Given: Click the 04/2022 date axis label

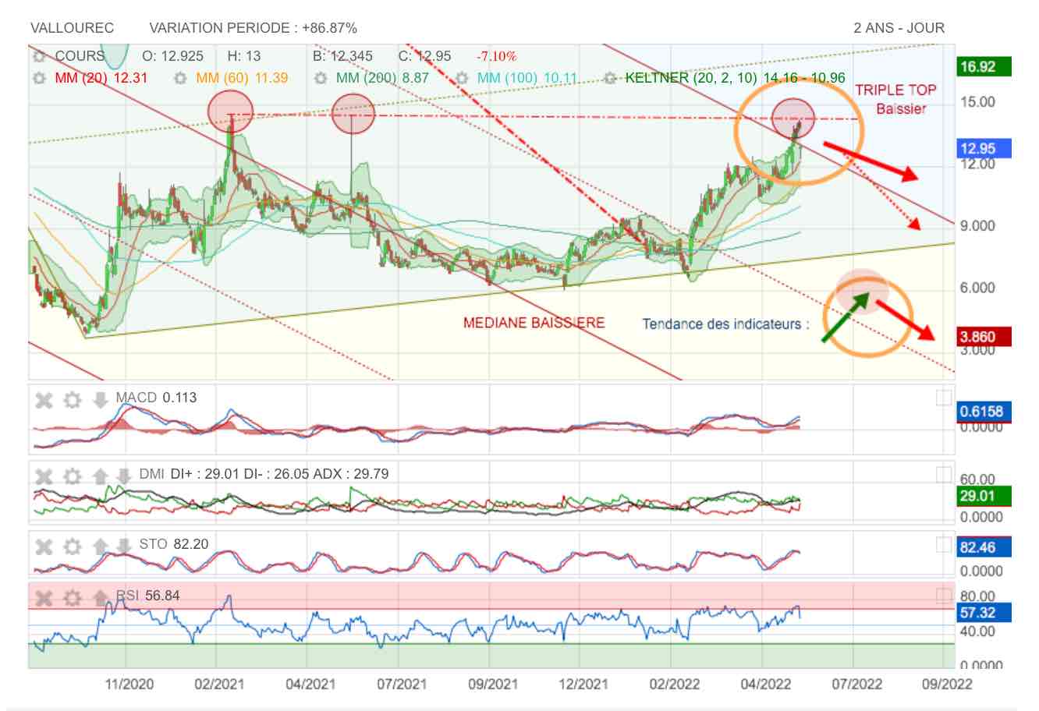Looking at the screenshot, I should tap(765, 684).
